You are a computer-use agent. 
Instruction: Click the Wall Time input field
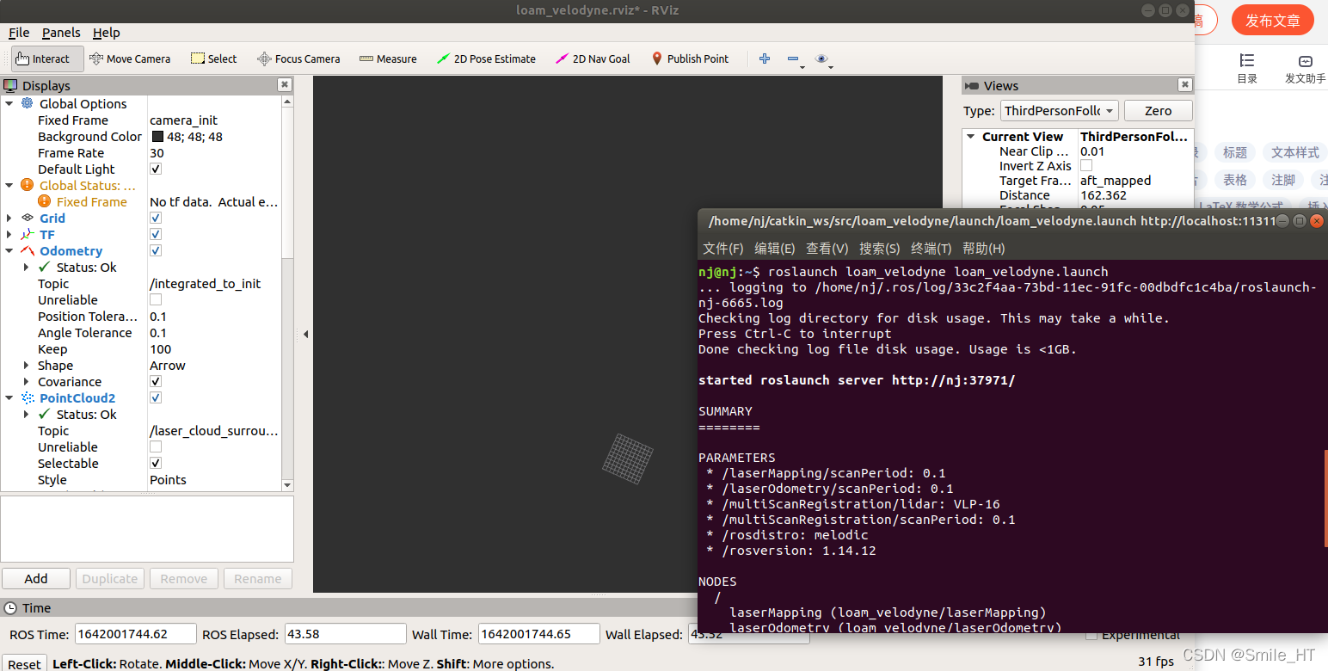tap(538, 634)
